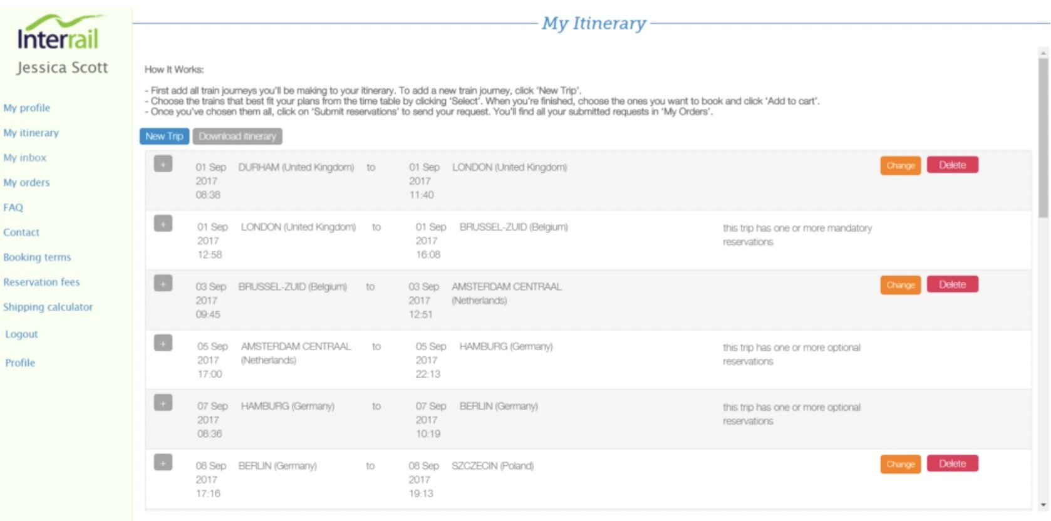Image resolution: width=1051 pixels, height=521 pixels.
Task: Log out using the Logout link
Action: [x=21, y=334]
